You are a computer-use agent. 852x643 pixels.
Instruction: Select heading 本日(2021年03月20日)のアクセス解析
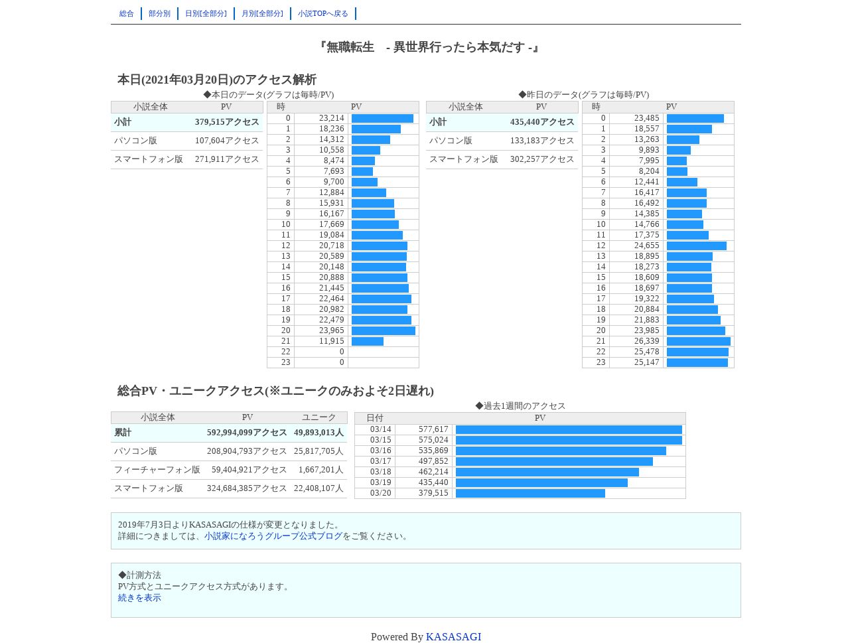[217, 80]
